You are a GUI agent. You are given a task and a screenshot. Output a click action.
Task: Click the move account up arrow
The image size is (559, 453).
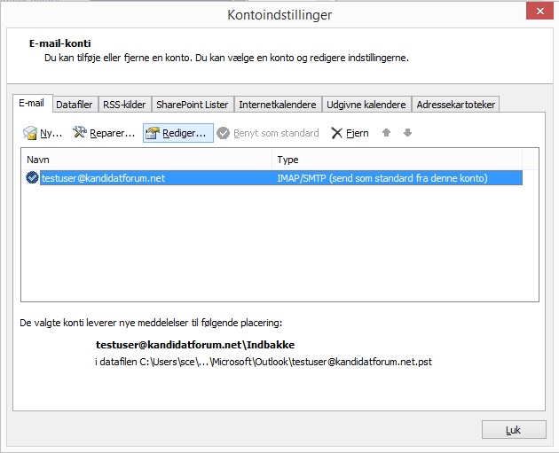(387, 133)
